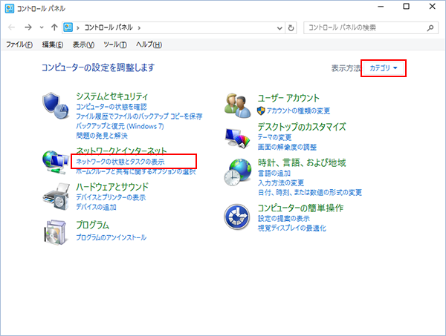Click プログラムのアンインストール link

pos(111,237)
